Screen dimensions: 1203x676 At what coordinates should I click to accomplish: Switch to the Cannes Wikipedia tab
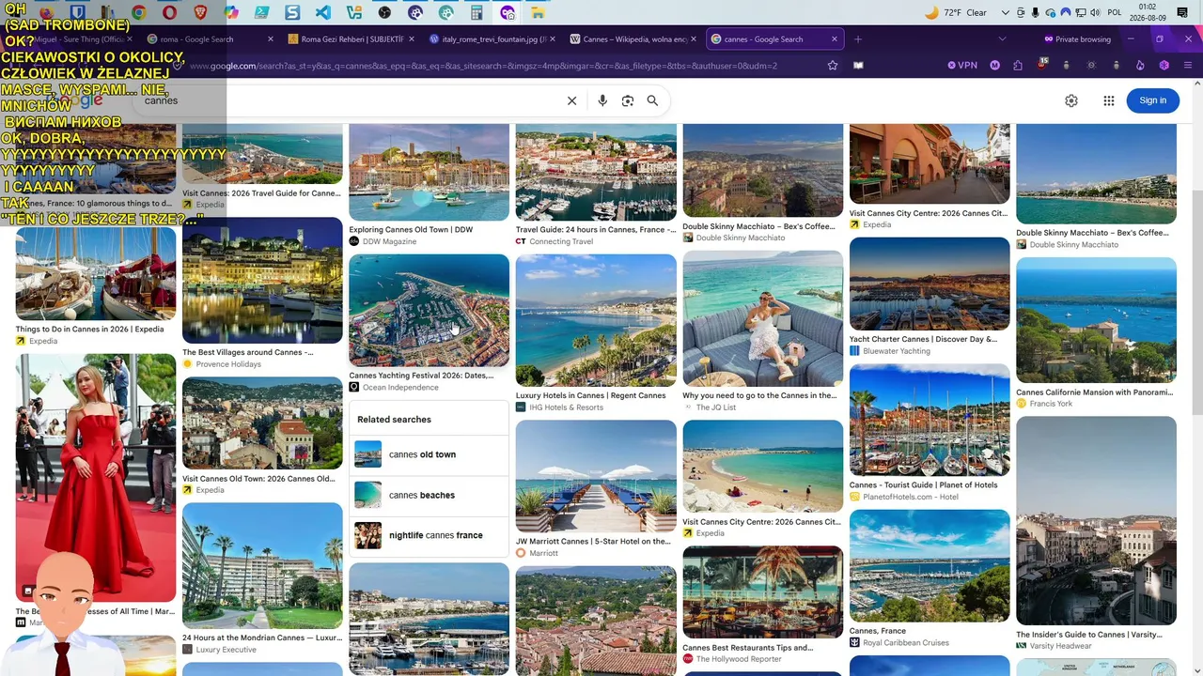tap(633, 39)
